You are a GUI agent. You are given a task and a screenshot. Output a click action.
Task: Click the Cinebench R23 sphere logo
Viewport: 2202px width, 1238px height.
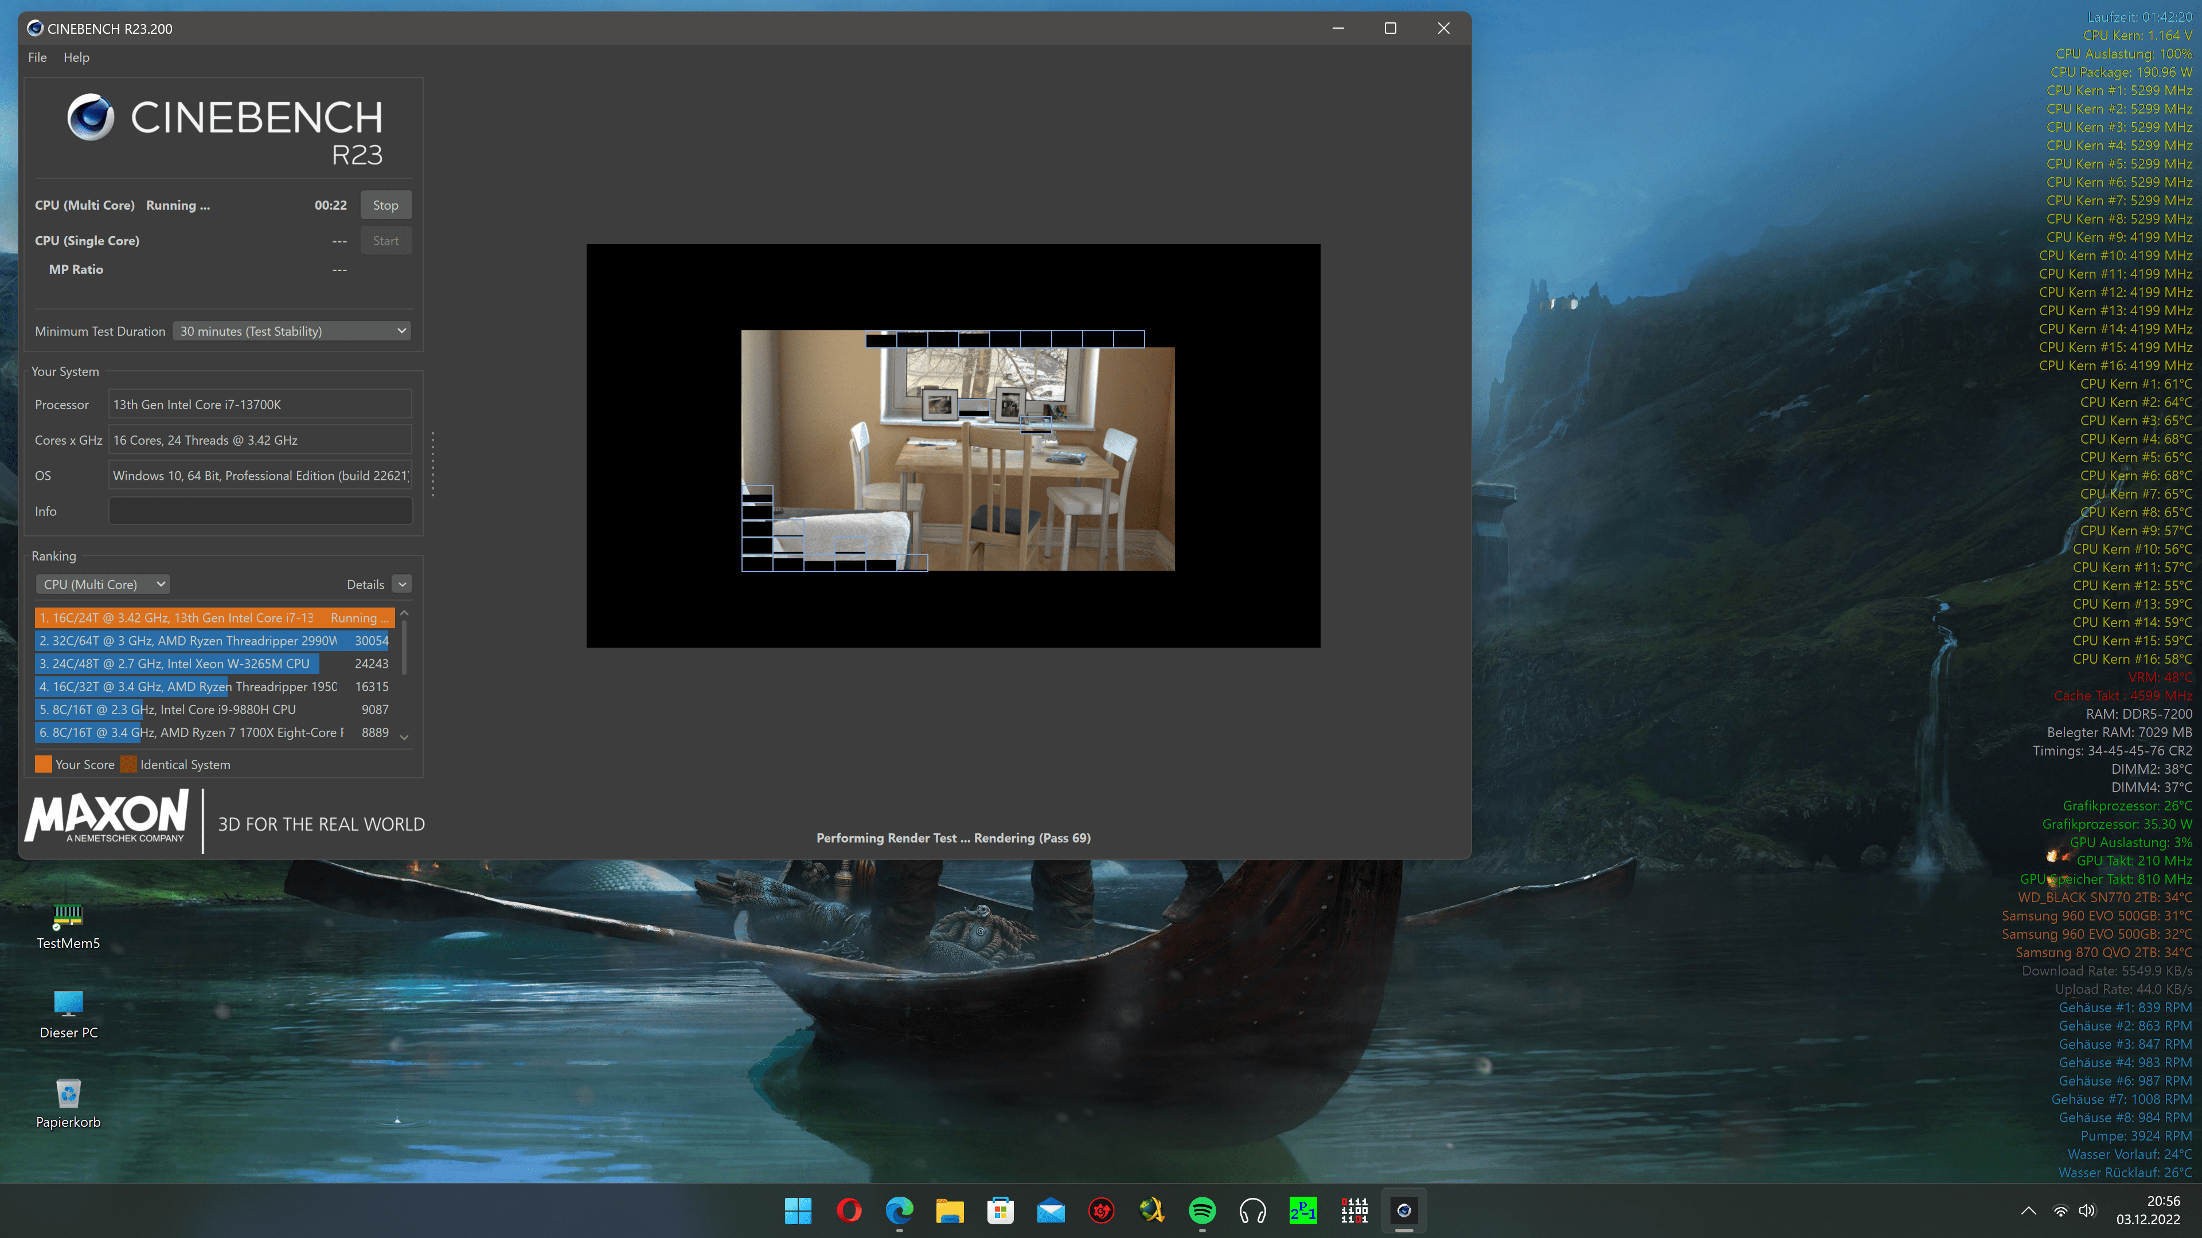pos(91,117)
